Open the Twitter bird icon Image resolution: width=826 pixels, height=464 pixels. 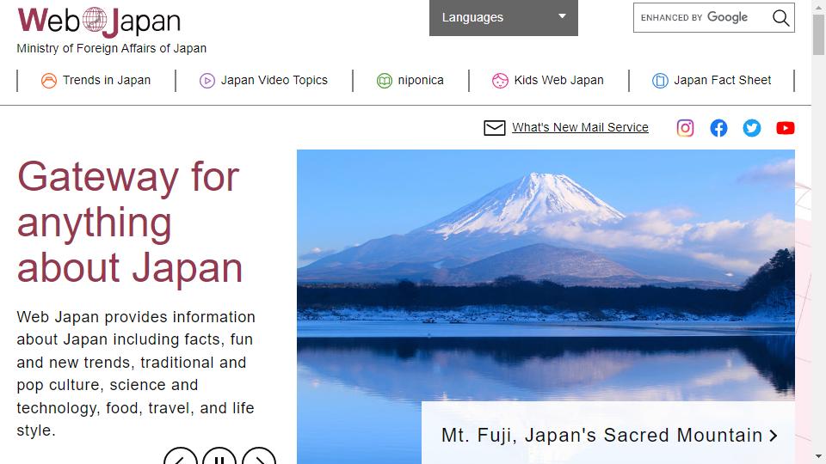coord(752,128)
